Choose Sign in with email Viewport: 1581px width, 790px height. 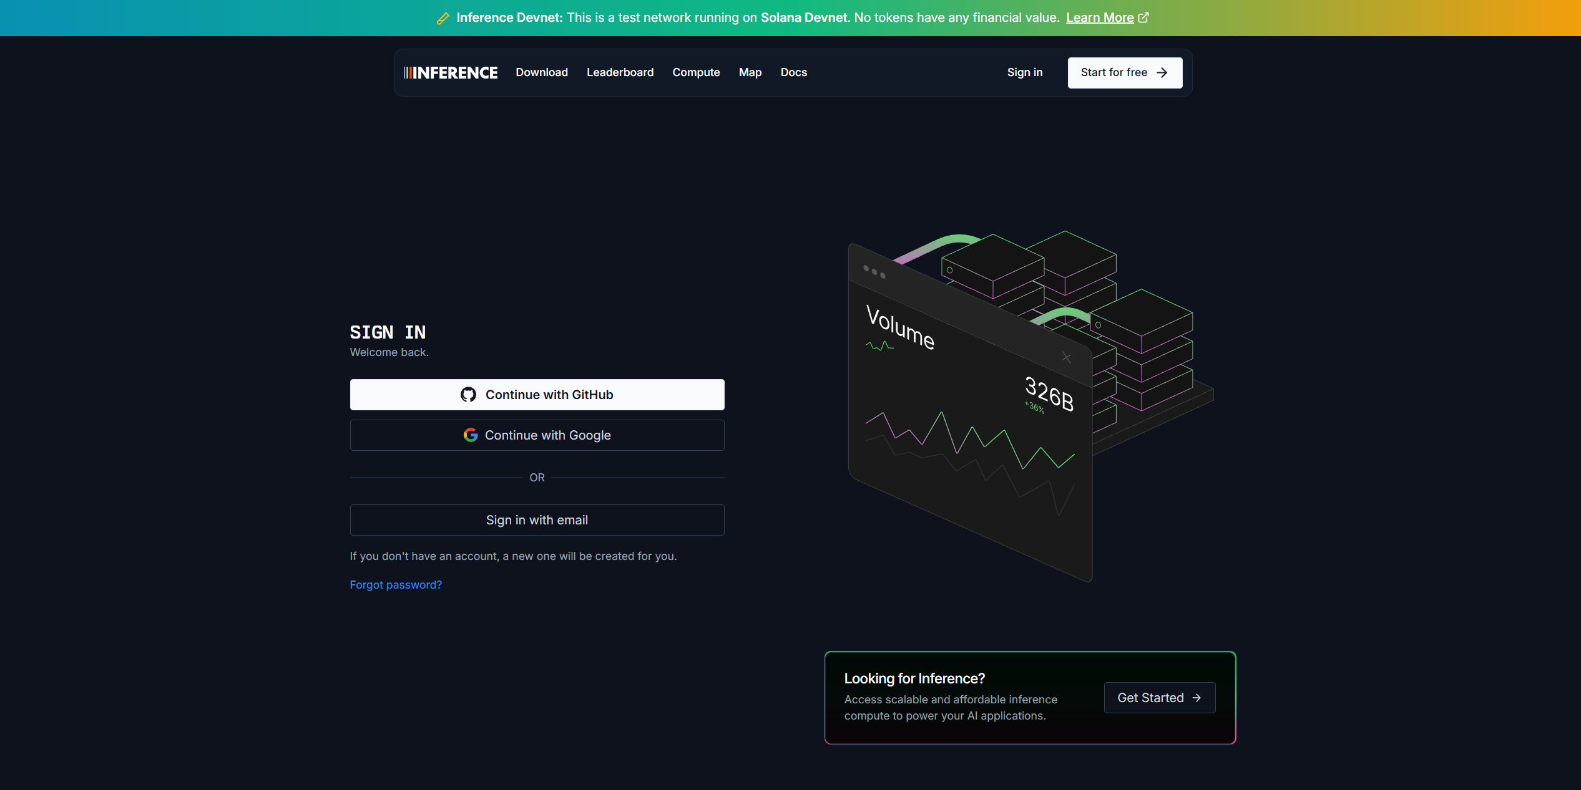(x=537, y=520)
